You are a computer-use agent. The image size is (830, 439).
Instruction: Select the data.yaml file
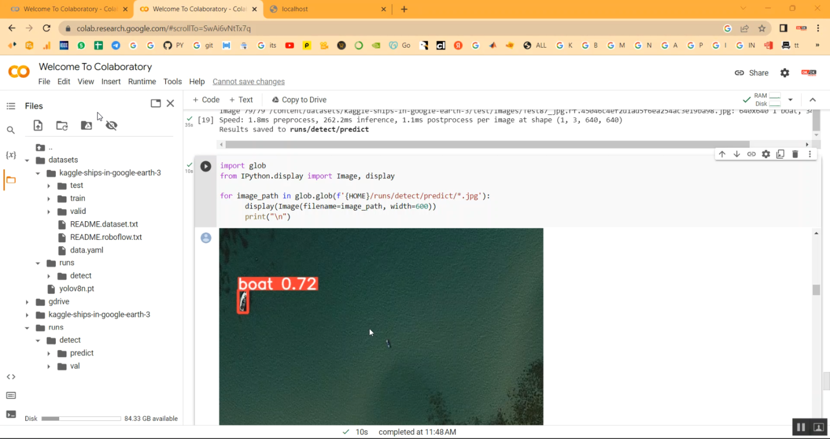pos(86,250)
